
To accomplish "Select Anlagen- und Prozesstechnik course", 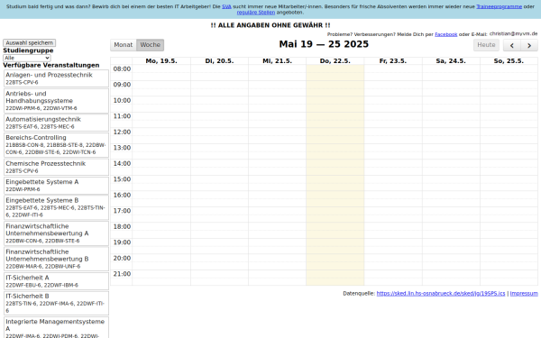I will coord(56,78).
